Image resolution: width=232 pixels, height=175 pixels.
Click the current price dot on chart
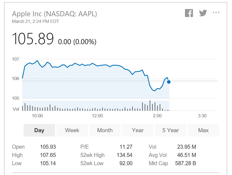(169, 82)
